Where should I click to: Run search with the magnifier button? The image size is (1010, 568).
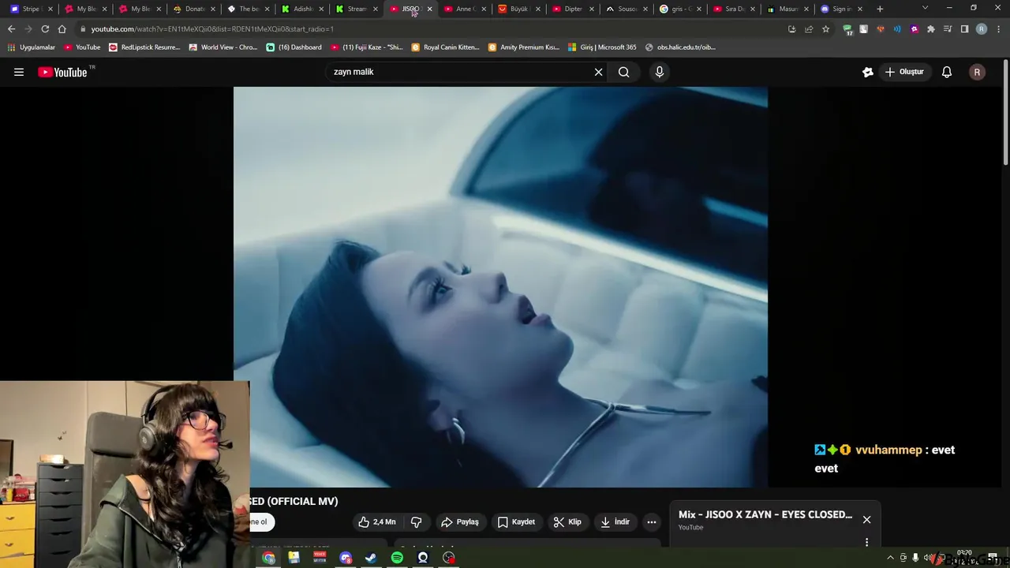[623, 72]
